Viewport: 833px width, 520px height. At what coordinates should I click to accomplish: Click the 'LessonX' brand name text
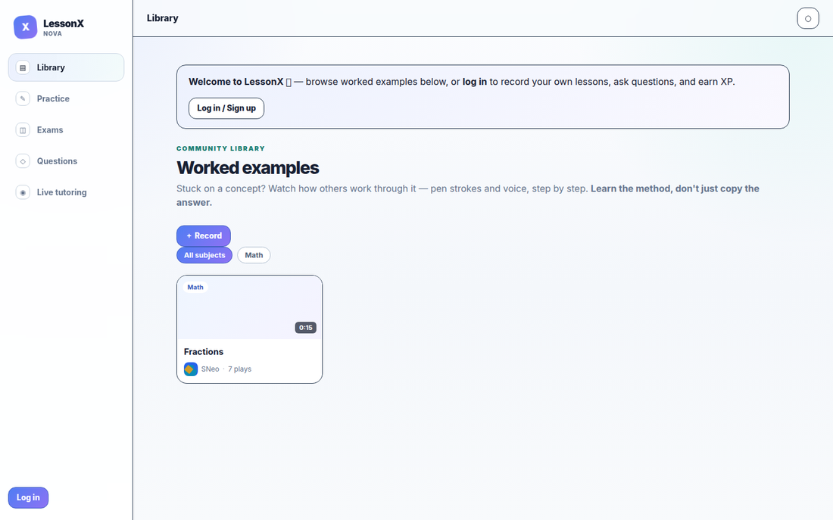tap(64, 23)
